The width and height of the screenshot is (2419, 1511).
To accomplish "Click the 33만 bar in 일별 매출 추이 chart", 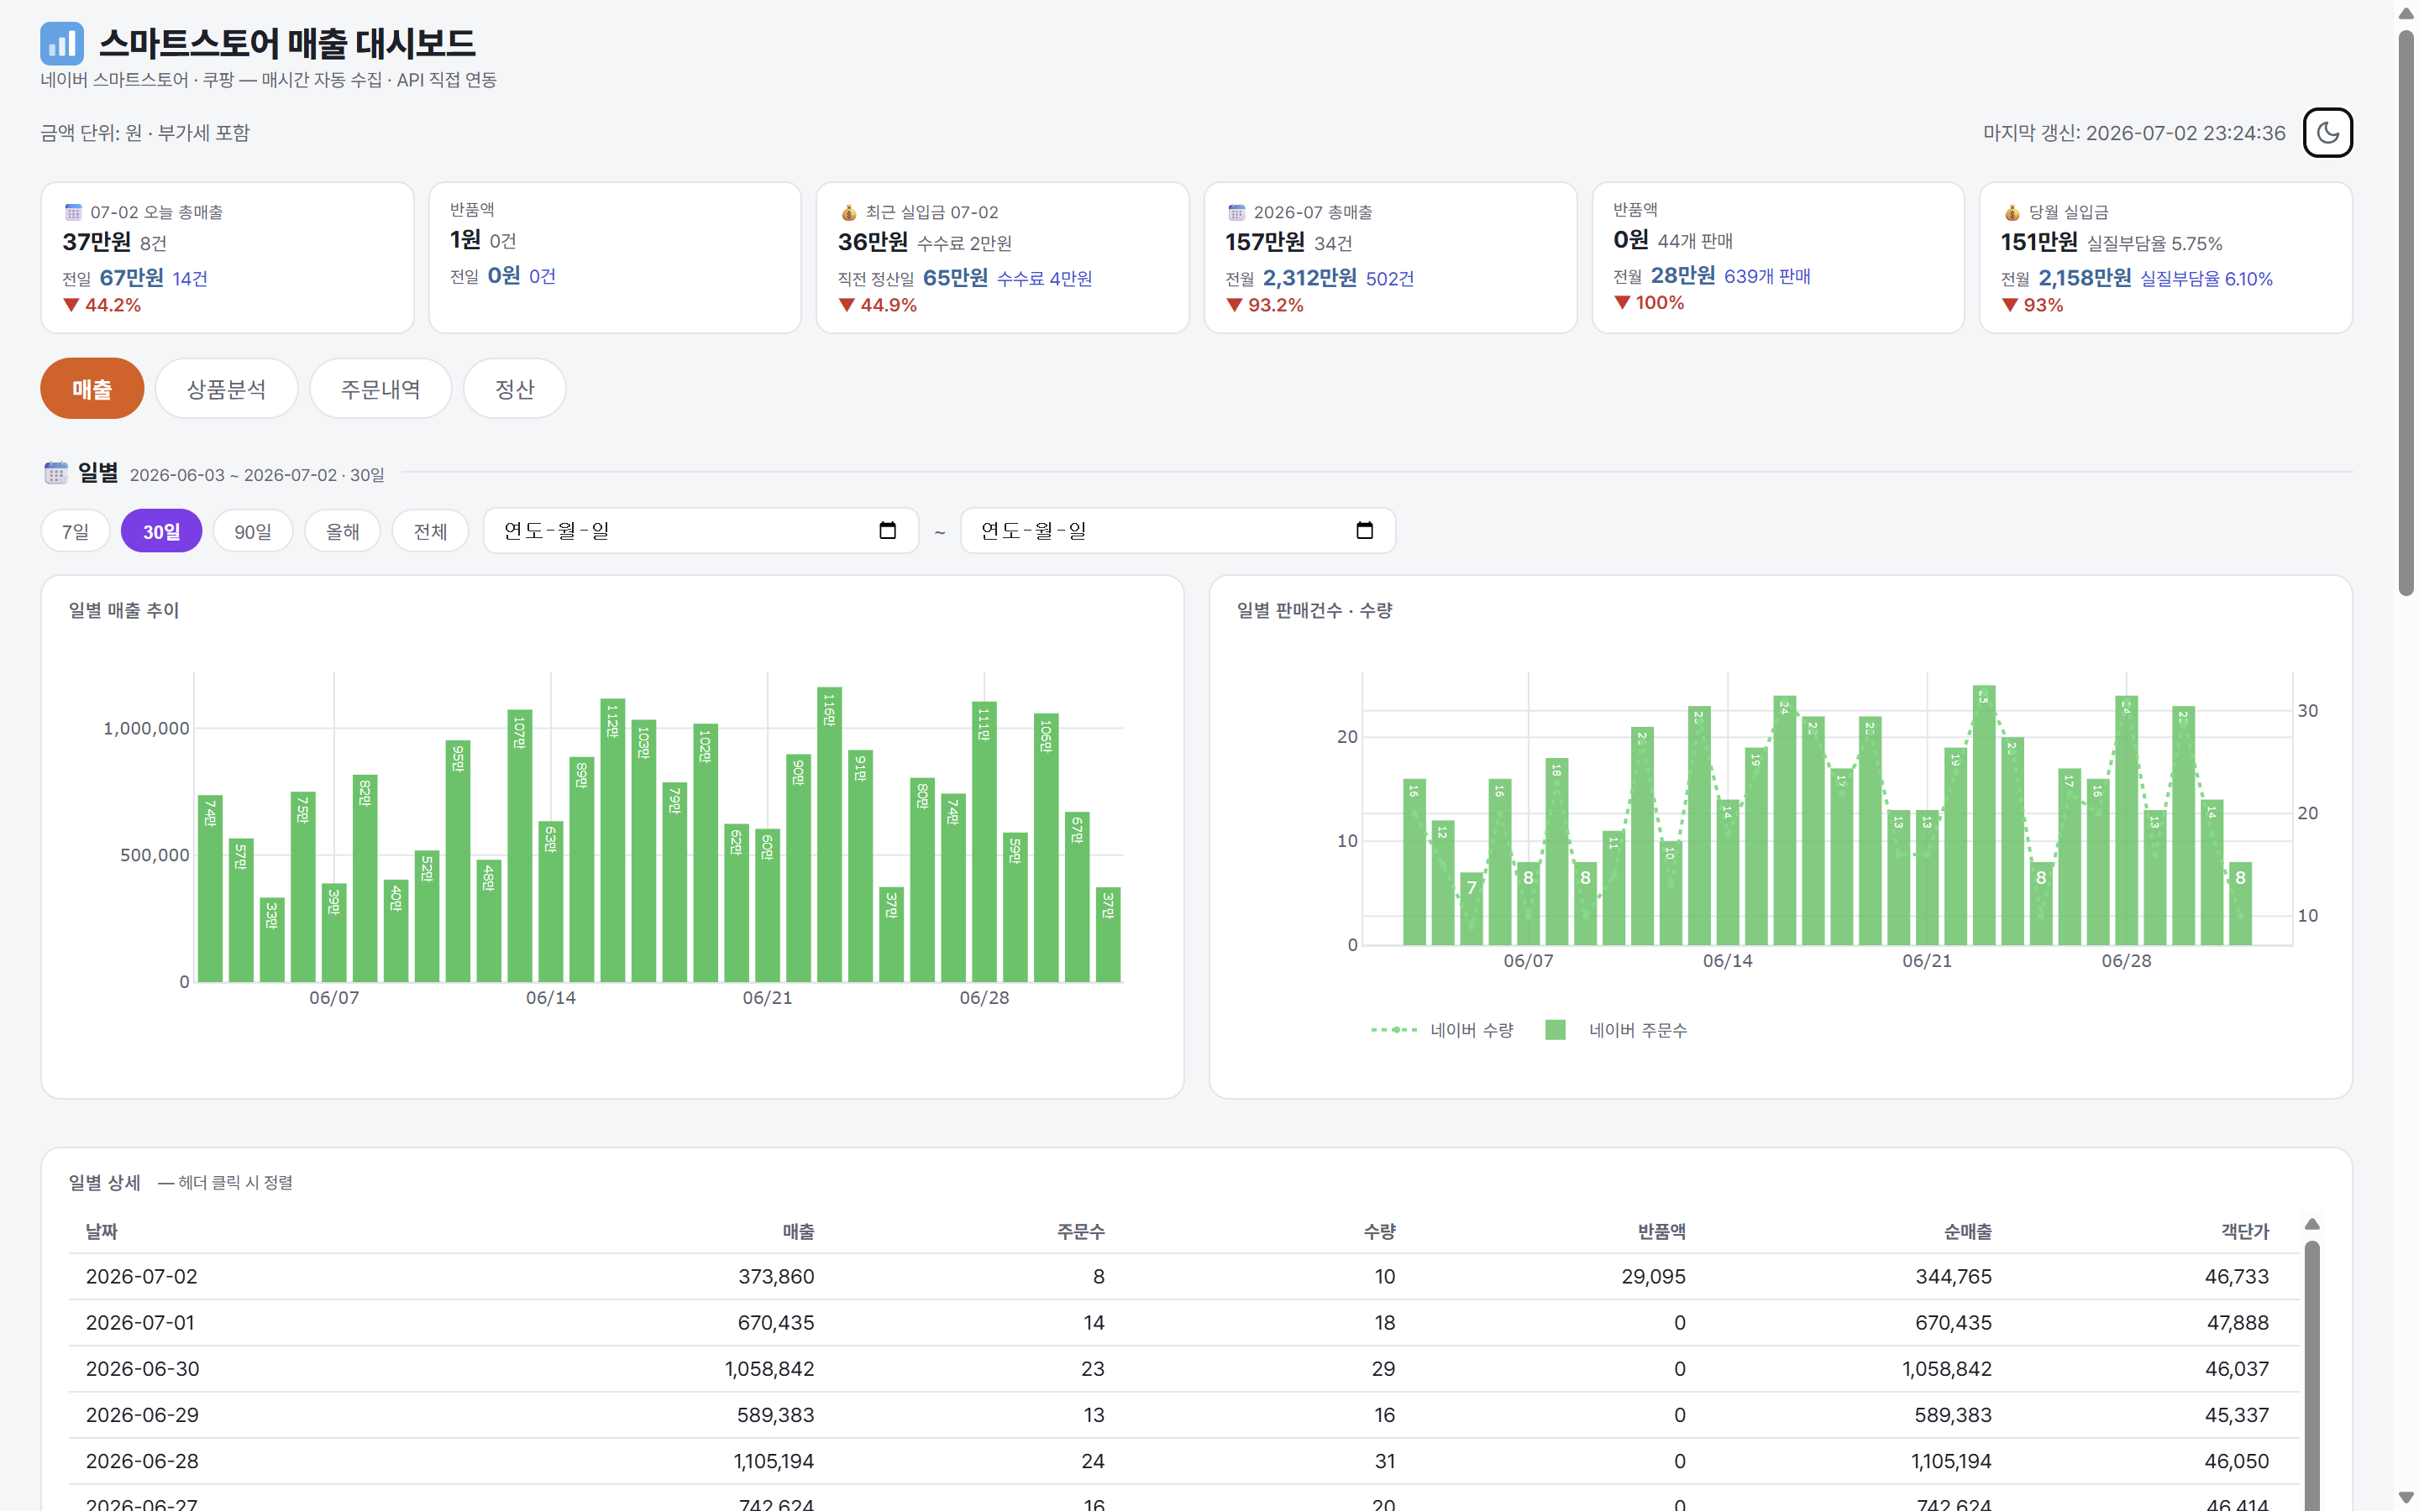I will [x=272, y=939].
